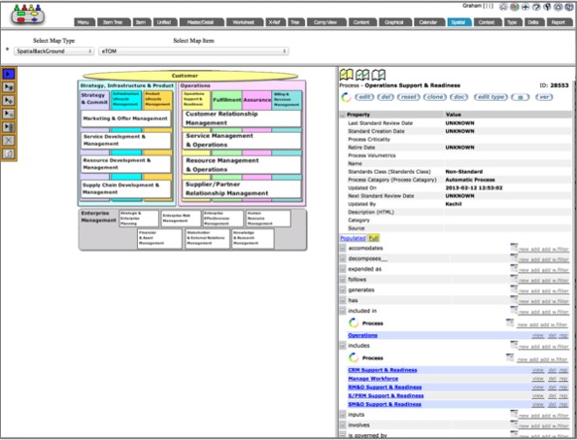Viewport: 577px width, 440px height.
Task: Open Manage Workforce link
Action: (x=373, y=379)
